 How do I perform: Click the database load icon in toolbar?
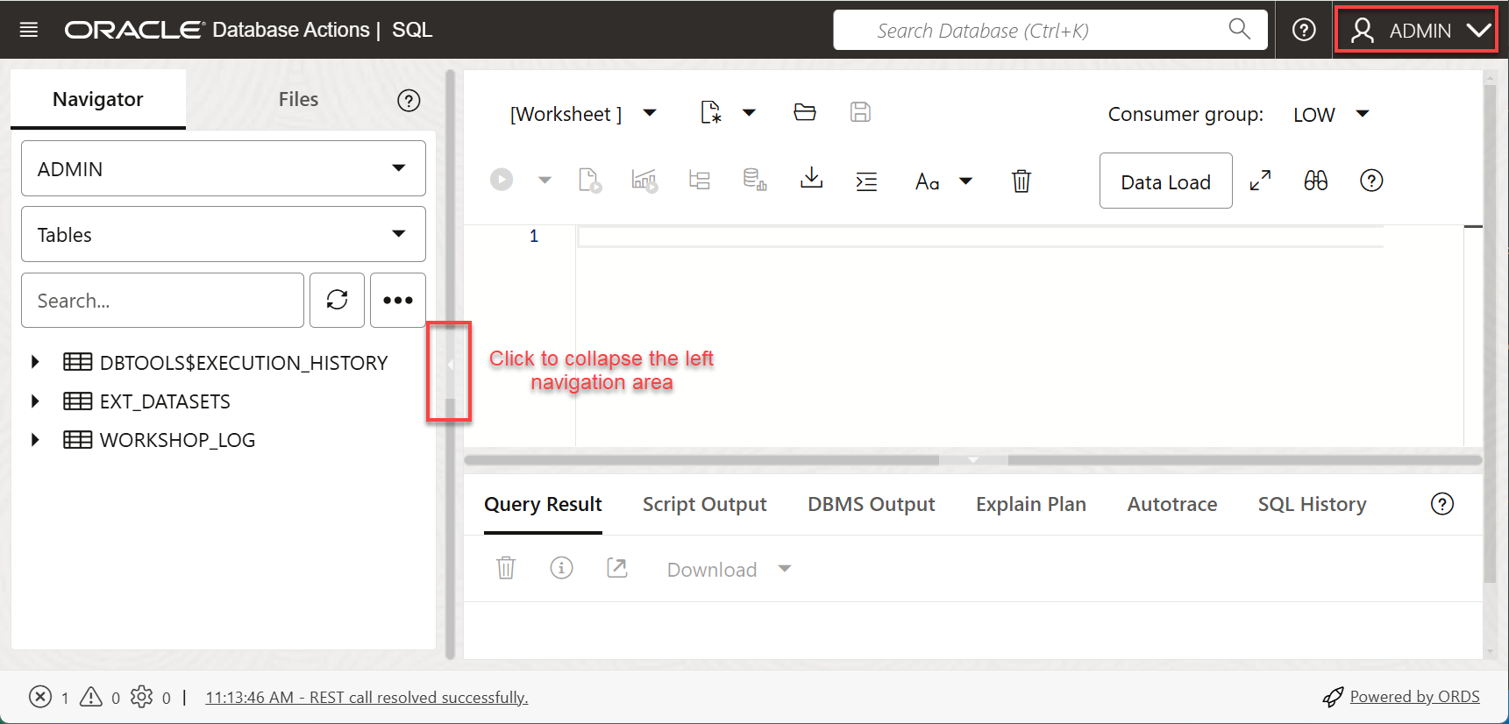(x=755, y=180)
